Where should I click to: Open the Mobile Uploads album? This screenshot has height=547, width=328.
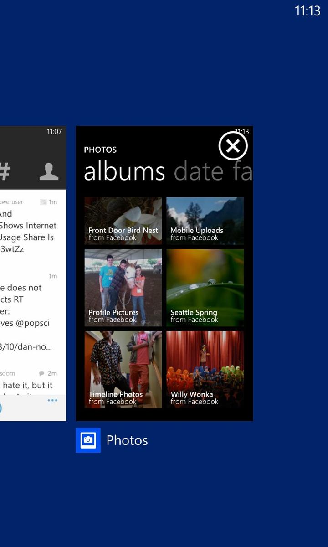pos(205,221)
